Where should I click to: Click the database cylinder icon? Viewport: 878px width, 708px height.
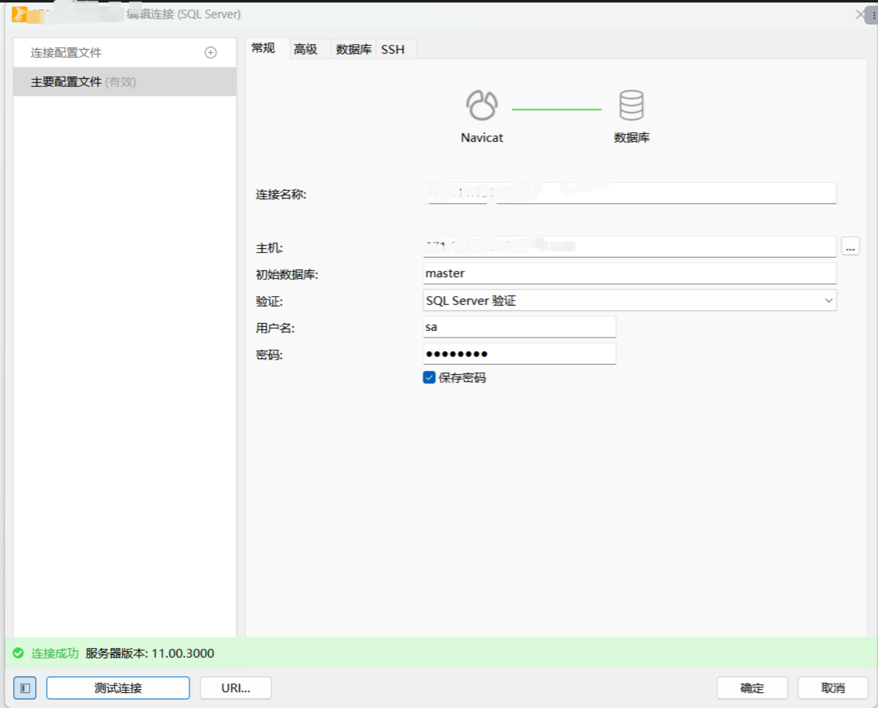click(x=631, y=105)
